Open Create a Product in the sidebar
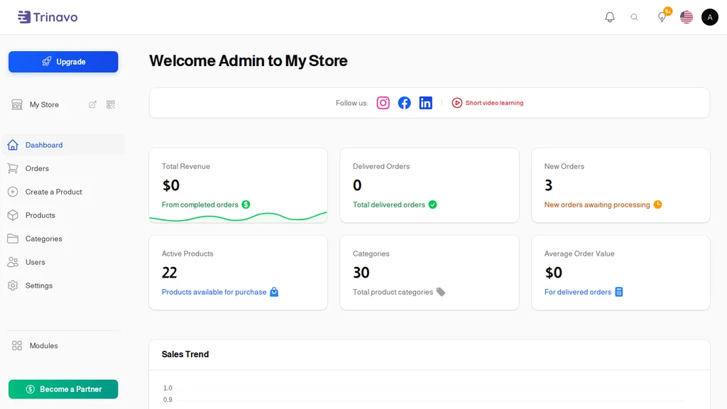Viewport: 727px width, 409px height. click(63, 192)
